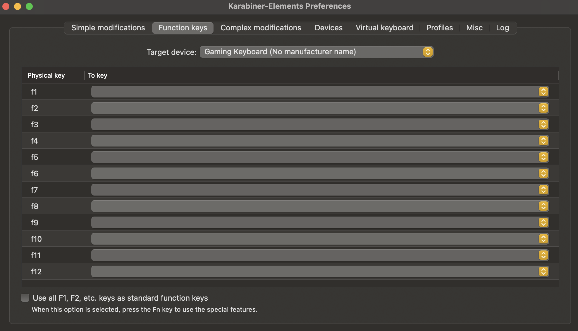This screenshot has height=331, width=578.
Task: Switch to the Simple modifications tab
Action: pos(108,28)
